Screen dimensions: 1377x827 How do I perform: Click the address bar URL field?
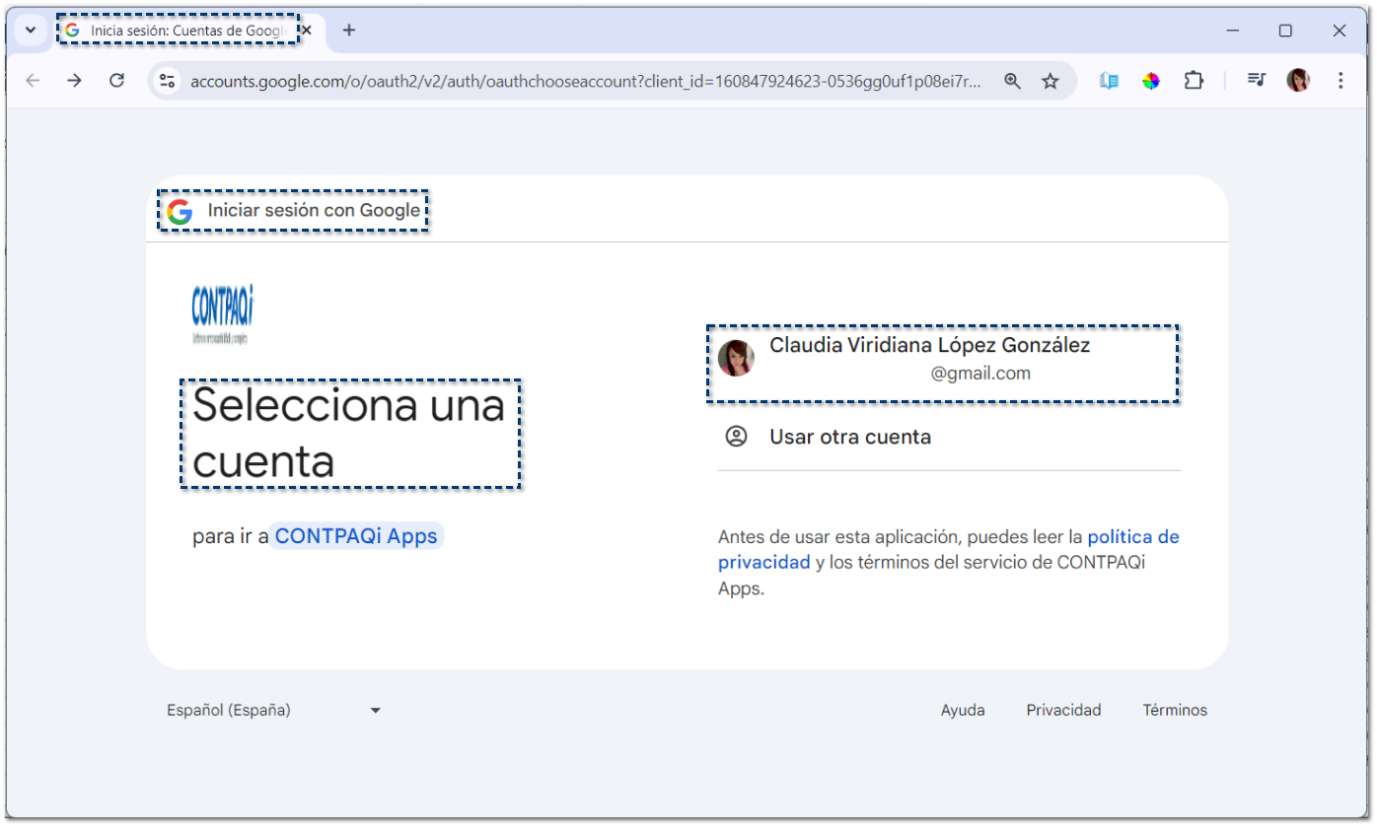(x=585, y=81)
